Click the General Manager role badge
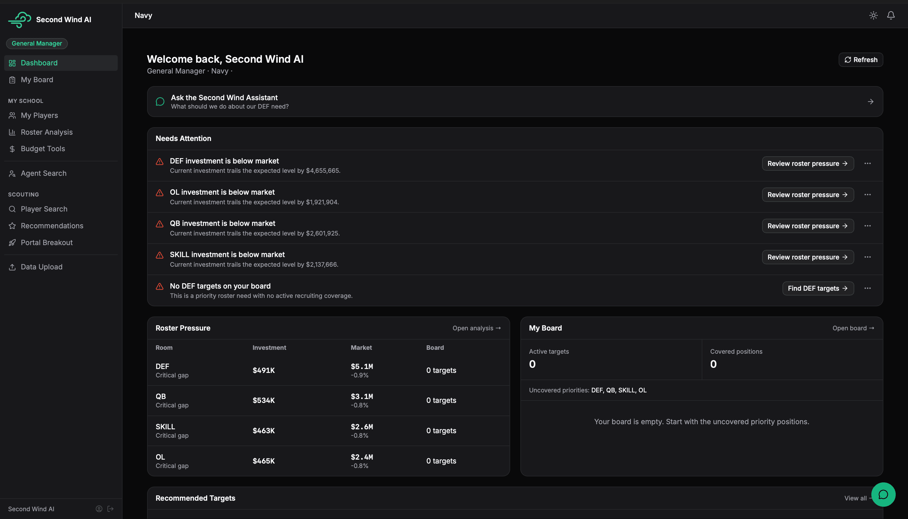This screenshot has width=908, height=519. click(x=37, y=43)
